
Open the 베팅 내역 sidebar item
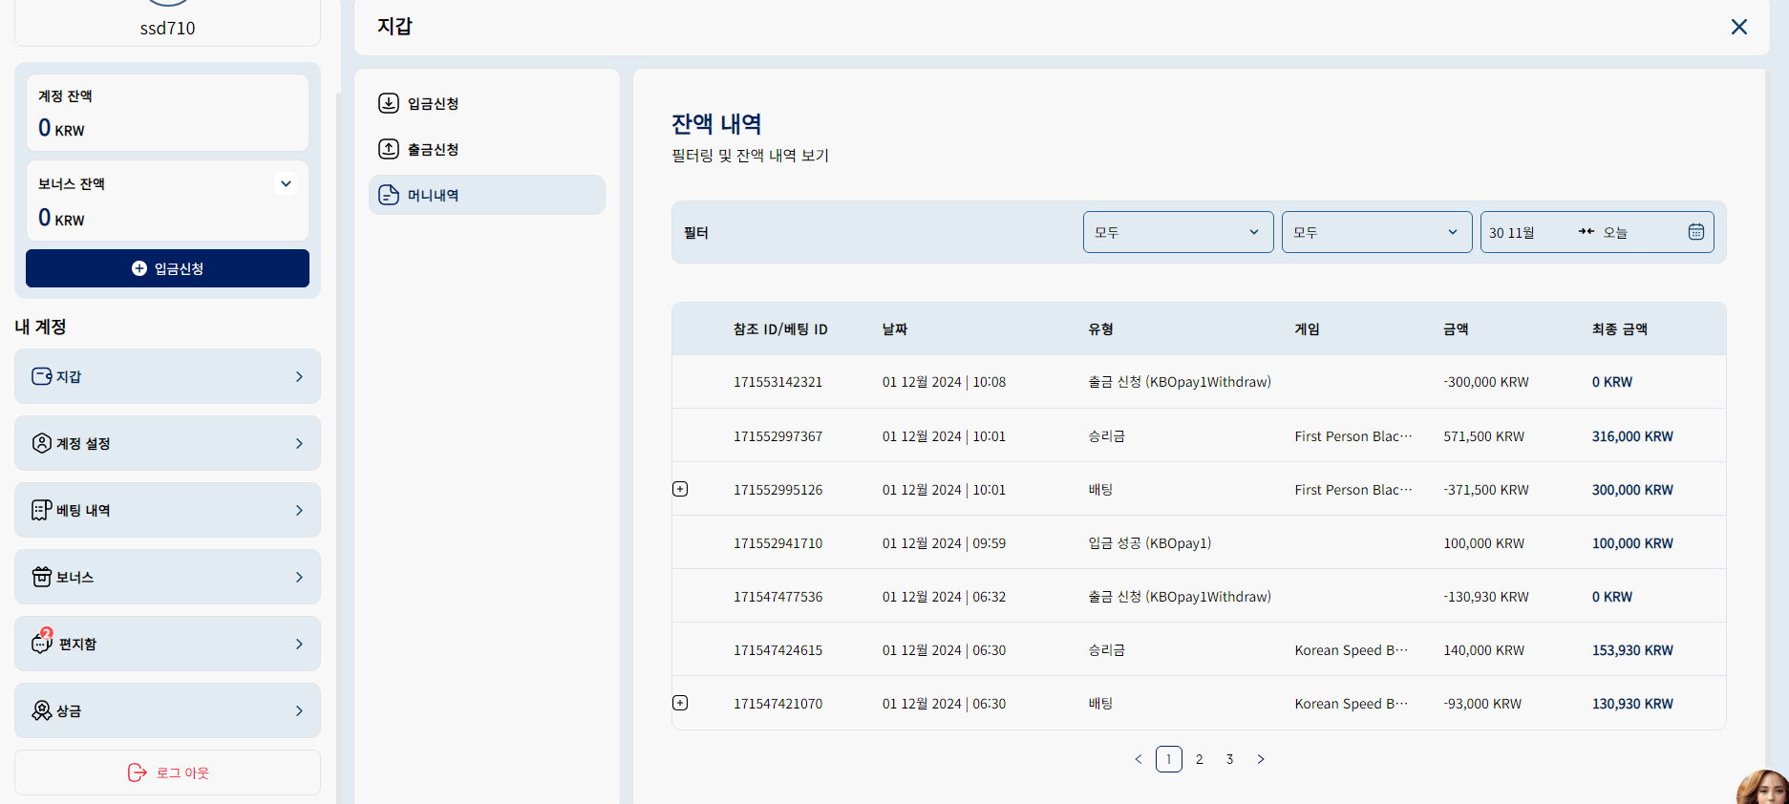(x=167, y=510)
